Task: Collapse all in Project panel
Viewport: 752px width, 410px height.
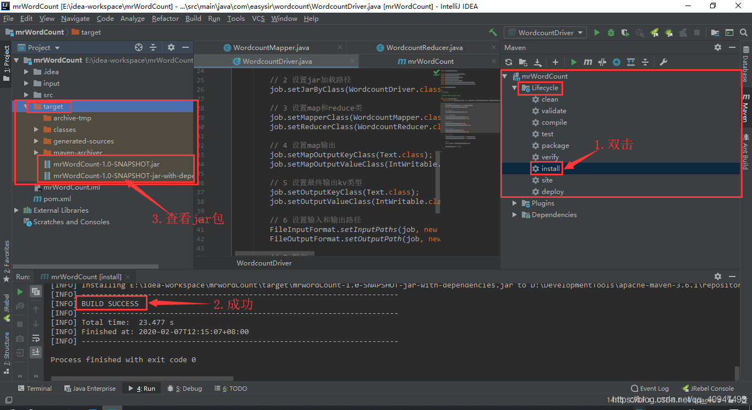Action: click(x=153, y=47)
